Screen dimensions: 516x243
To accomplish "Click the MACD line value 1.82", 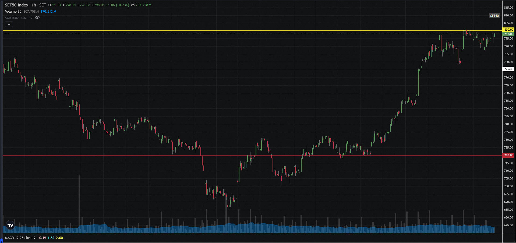I will 51,238.
